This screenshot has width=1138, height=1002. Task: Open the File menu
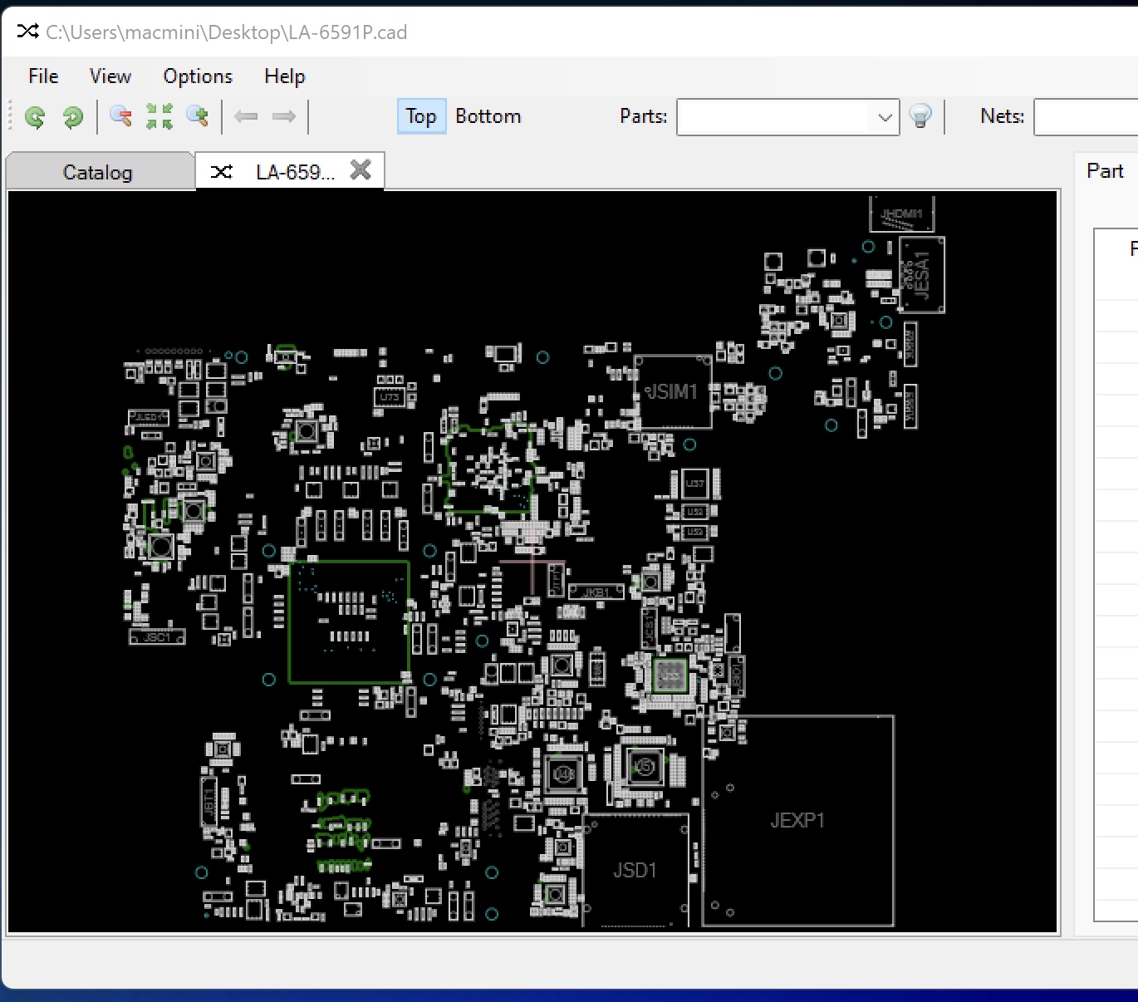pyautogui.click(x=43, y=76)
